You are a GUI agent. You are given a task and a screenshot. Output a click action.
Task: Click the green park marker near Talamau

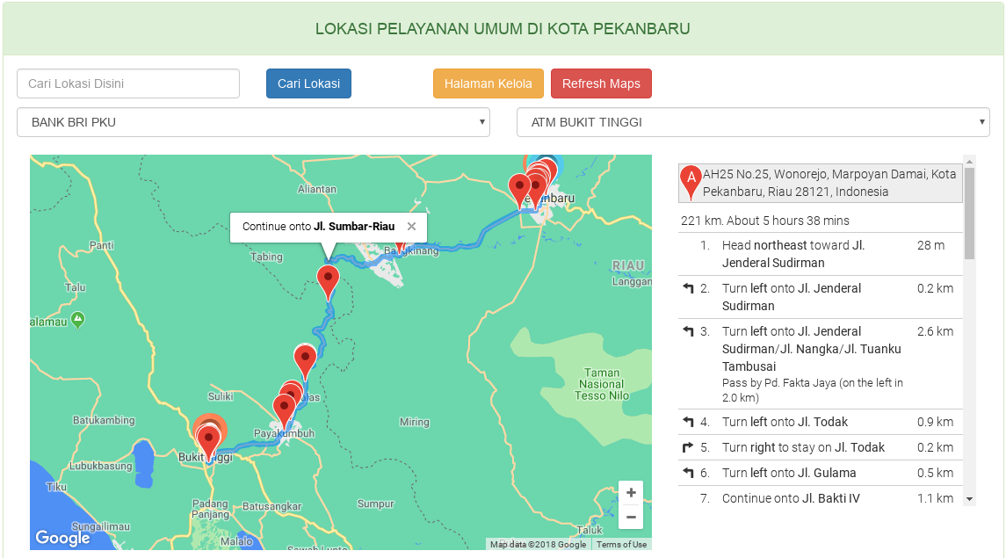[x=77, y=319]
